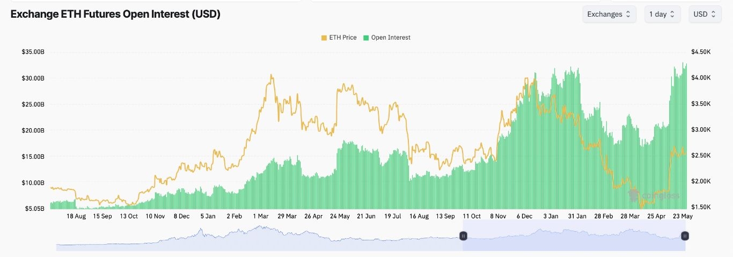Click the chart title Exchange ETH Futures Open Interest
Image resolution: width=733 pixels, height=257 pixels.
[115, 14]
